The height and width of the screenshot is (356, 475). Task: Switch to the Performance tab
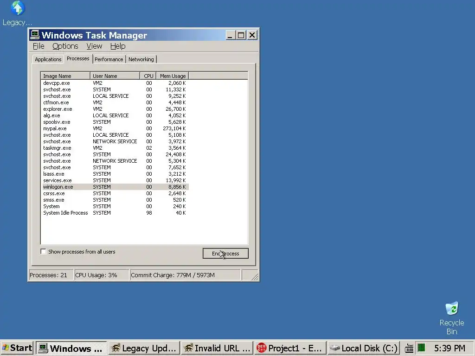(109, 59)
